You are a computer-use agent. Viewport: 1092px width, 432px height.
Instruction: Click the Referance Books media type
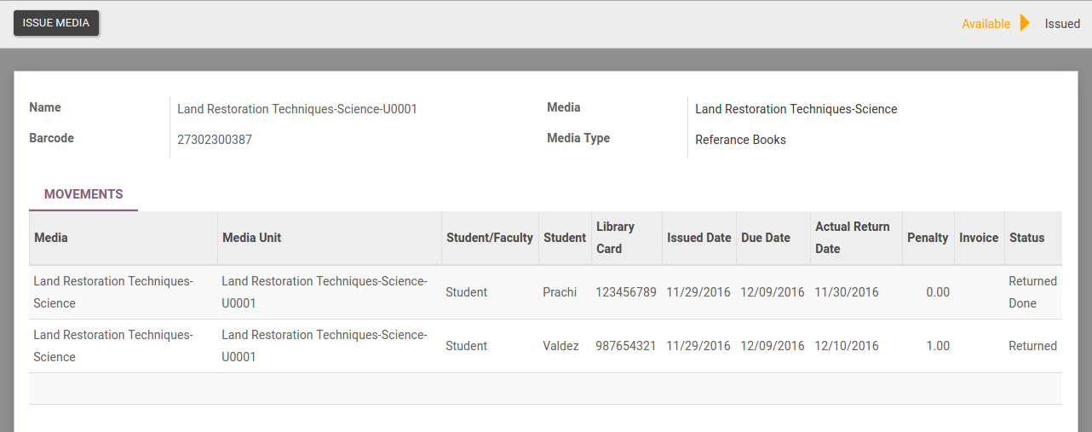click(x=740, y=140)
